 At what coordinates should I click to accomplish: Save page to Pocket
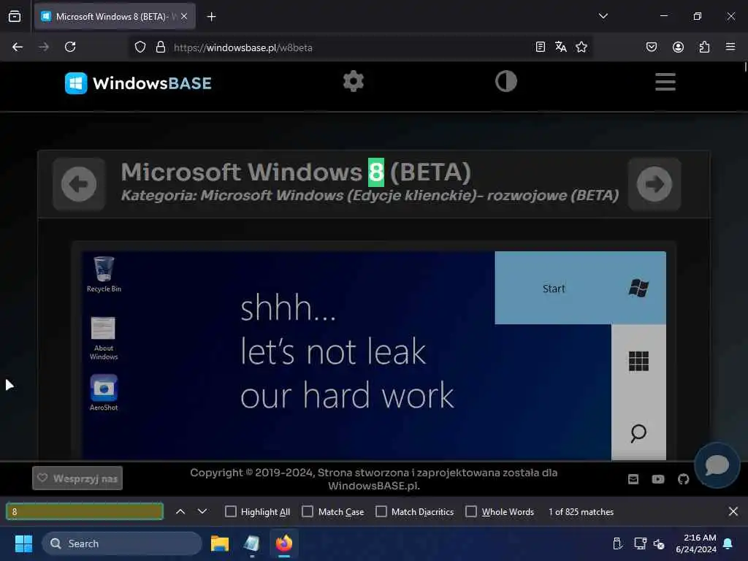point(651,47)
